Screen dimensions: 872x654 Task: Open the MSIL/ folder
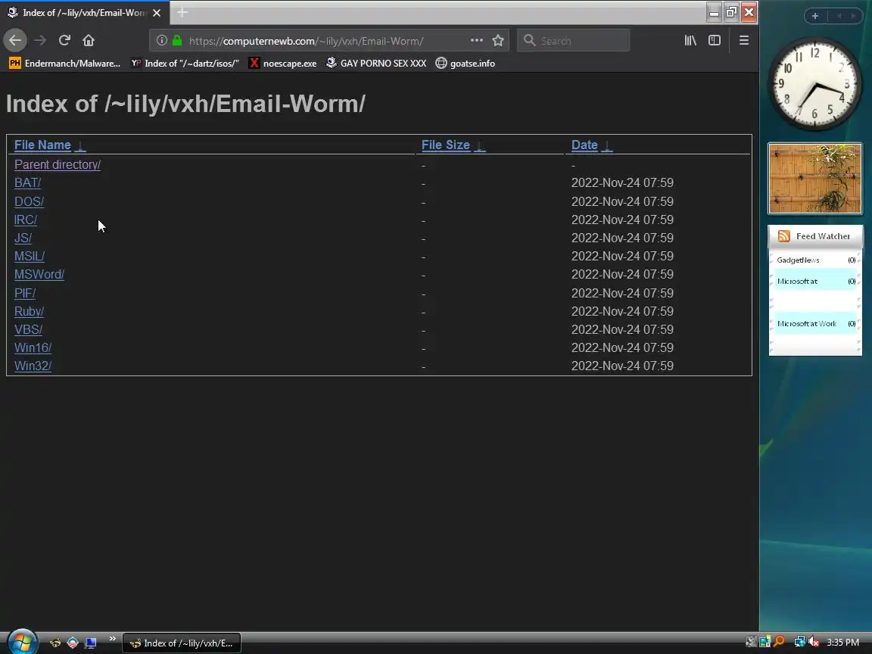coord(30,256)
